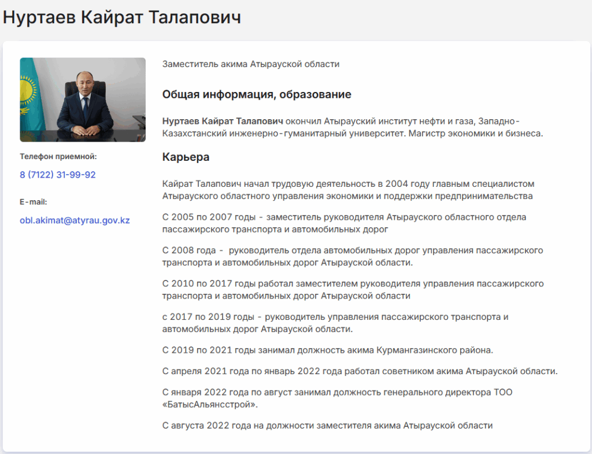
Task: Click the «БатысАльянсстрой» general director entry
Action: 338,398
